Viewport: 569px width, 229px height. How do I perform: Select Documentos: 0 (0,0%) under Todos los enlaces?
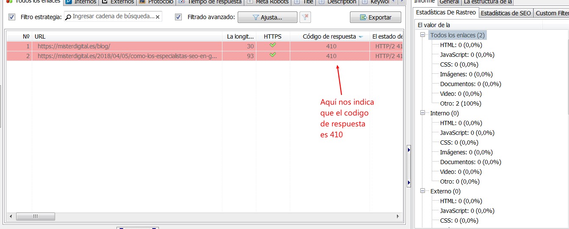tap(471, 84)
